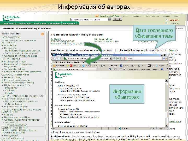Open the search history dropdown next to search box
This screenshot has width=188, height=141.
point(110,19)
